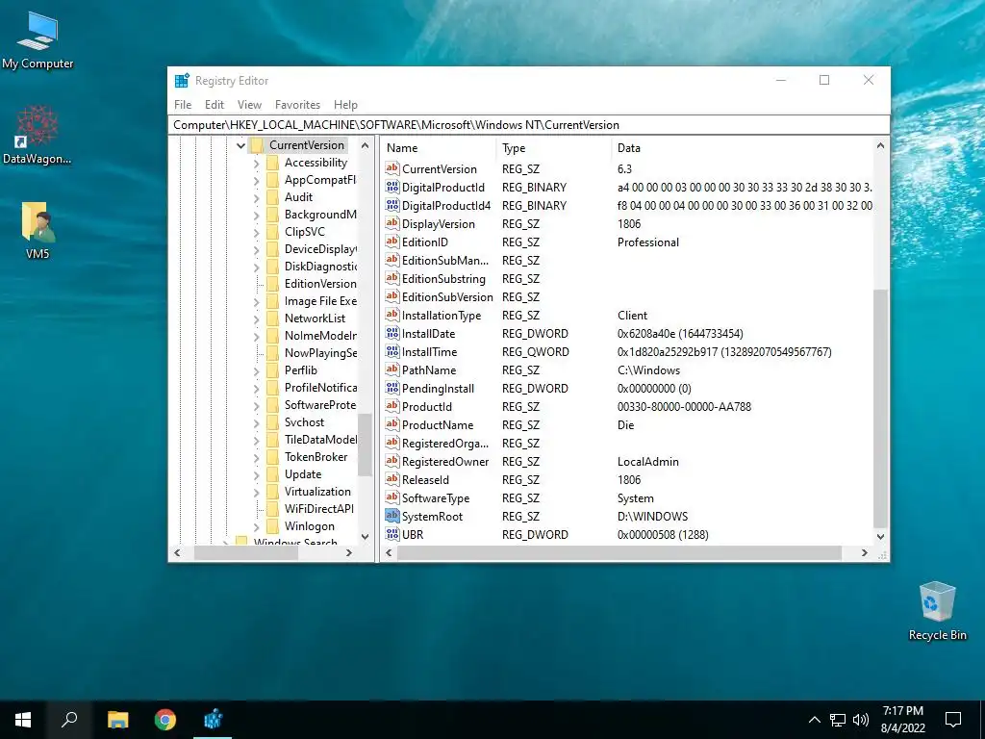
Task: Click the Name column header
Action: [438, 147]
